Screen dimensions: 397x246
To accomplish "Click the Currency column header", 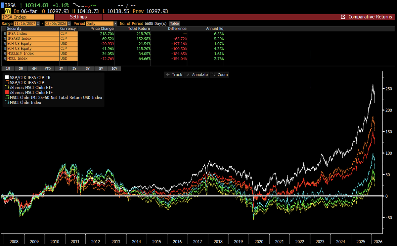I will (x=68, y=29).
